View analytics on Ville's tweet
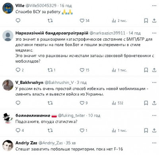Image resolution: width=159 pixels, height=155 pixels. tap(119, 21)
